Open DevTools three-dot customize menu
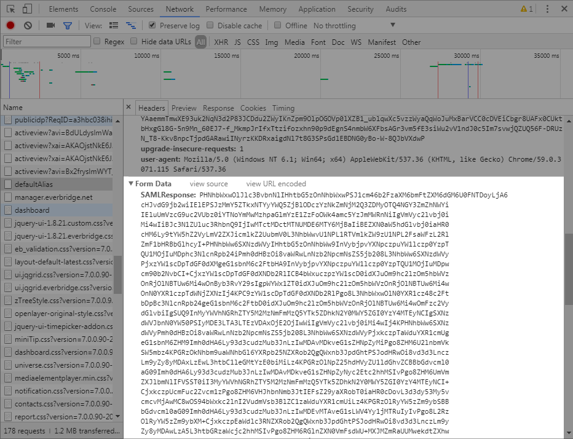The height and width of the screenshot is (439, 573). click(547, 9)
